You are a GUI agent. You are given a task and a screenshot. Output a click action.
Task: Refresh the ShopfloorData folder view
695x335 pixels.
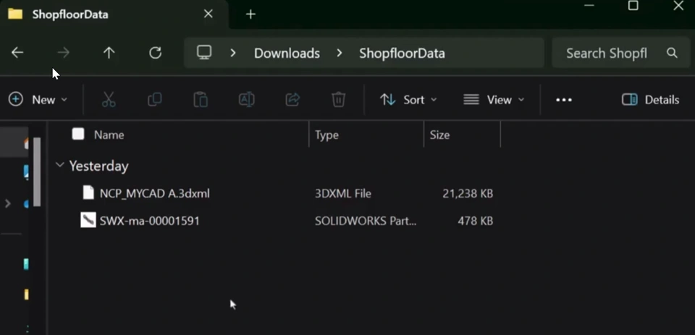pyautogui.click(x=155, y=53)
